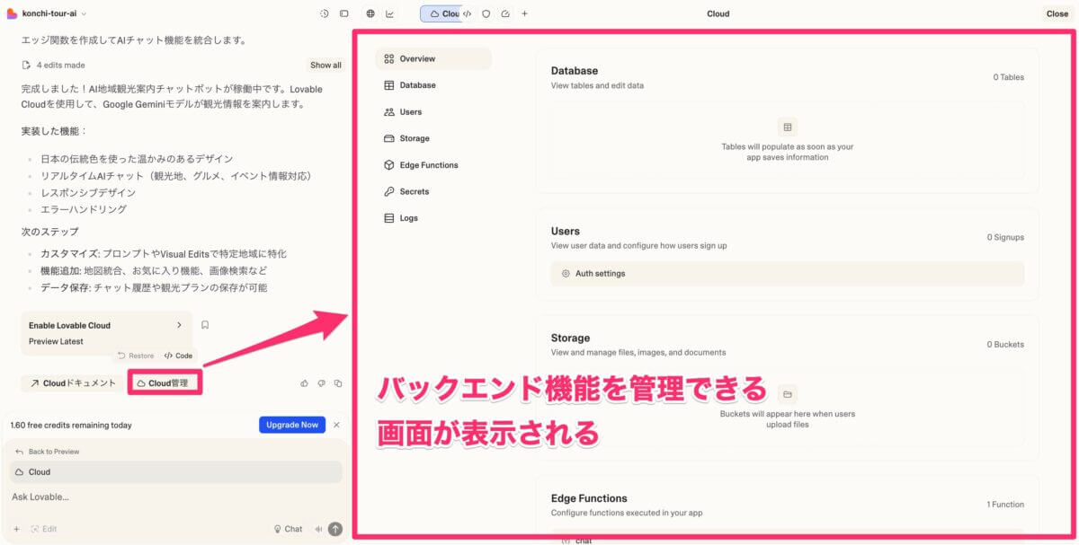Copy the message with copy icon
The image size is (1079, 545).
338,383
